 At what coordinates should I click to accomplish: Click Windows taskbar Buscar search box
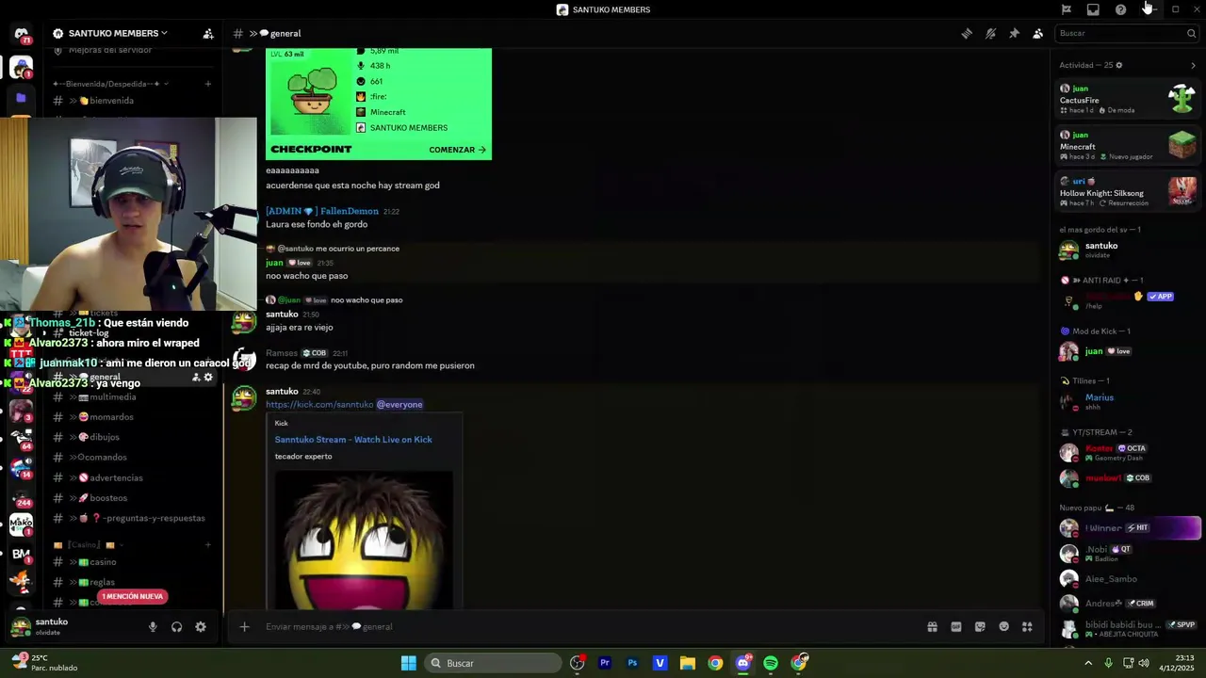click(492, 663)
